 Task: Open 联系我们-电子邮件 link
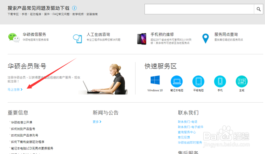(x=190, y=127)
